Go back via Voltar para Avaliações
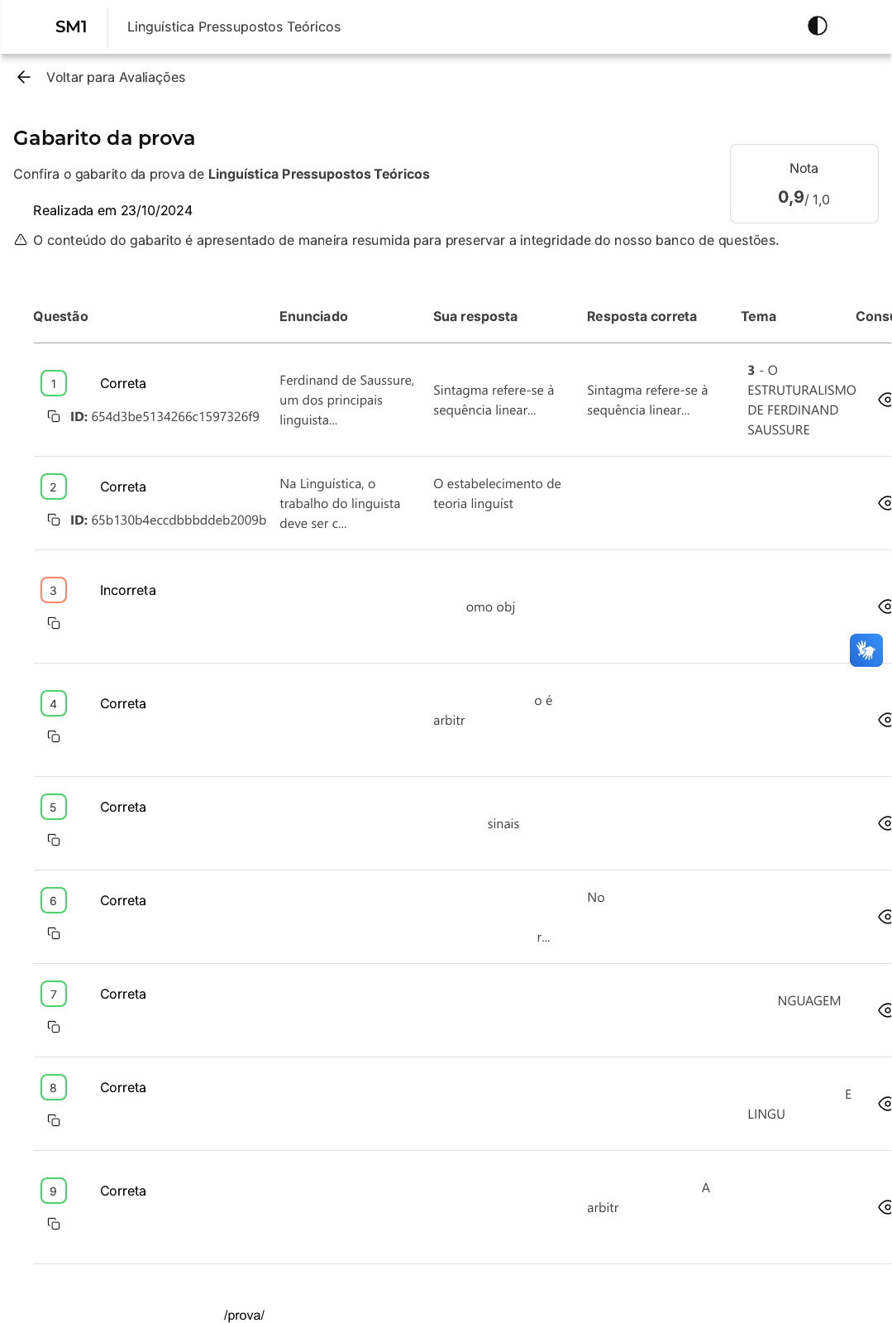The image size is (892, 1323). (x=115, y=77)
